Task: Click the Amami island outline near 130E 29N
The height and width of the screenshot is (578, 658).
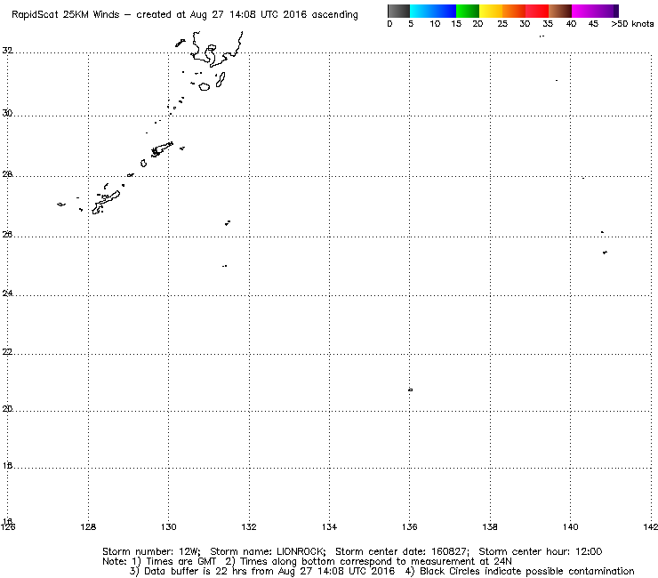Action: (162, 149)
